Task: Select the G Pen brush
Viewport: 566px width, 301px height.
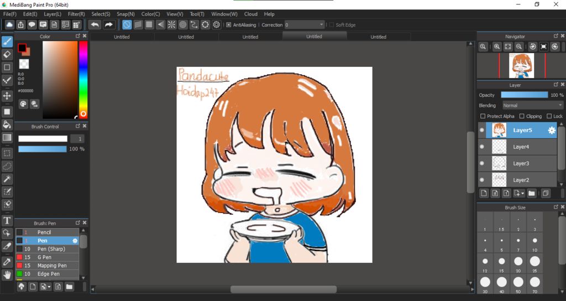Action: tap(48, 257)
